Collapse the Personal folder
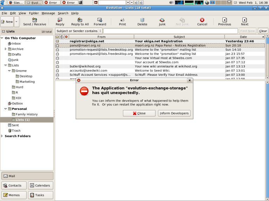269x201 pixels. pyautogui.click(x=6, y=109)
